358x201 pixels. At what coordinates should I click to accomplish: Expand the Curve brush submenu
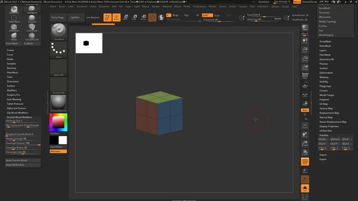click(10, 55)
